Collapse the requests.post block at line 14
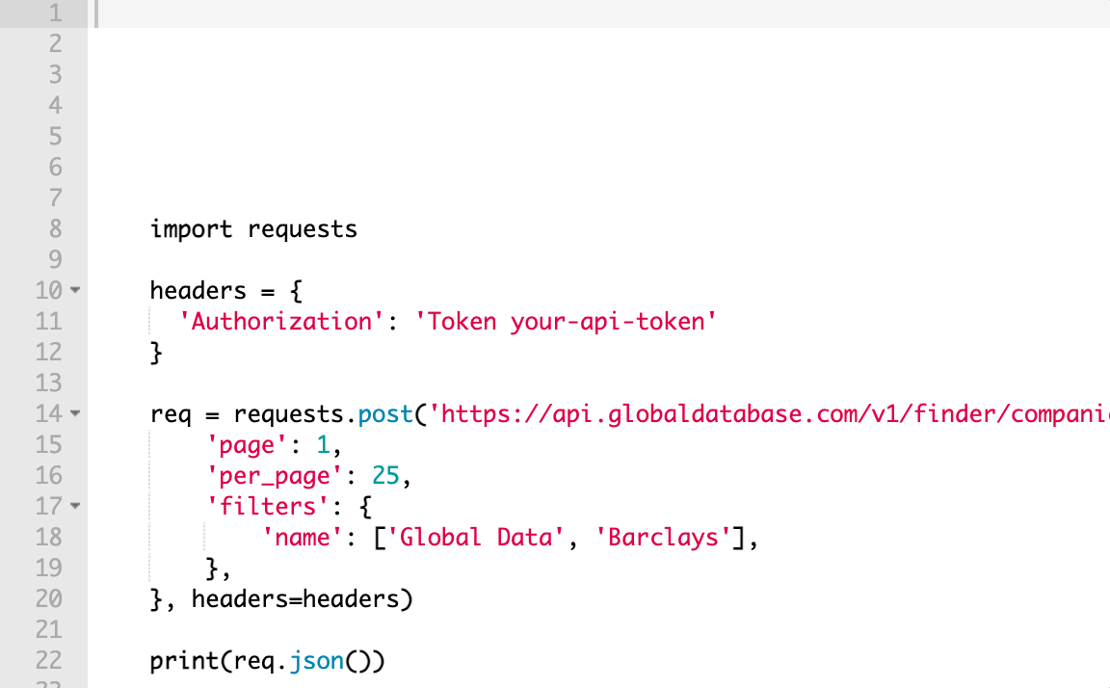1110x688 pixels. [75, 413]
